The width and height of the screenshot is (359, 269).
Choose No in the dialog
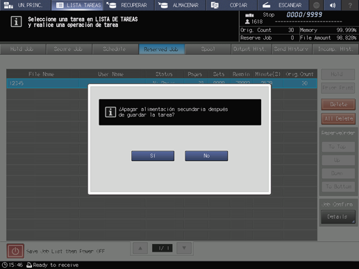[x=206, y=156]
